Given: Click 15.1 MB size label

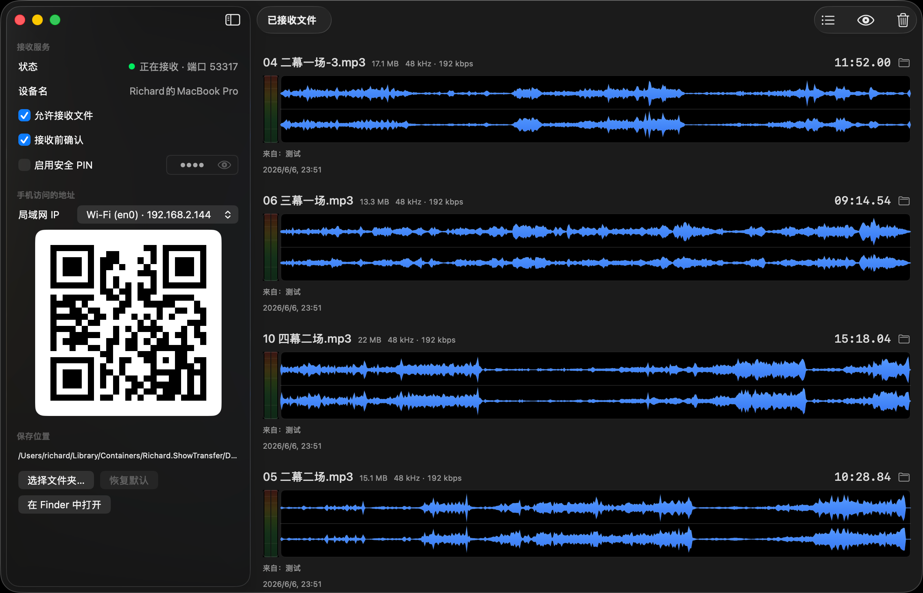Looking at the screenshot, I should tap(373, 478).
